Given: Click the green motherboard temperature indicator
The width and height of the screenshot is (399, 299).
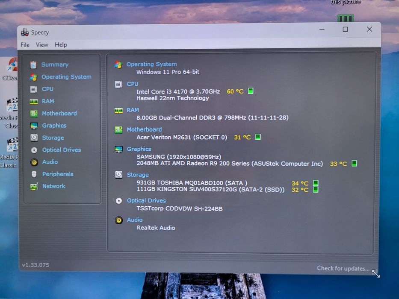Looking at the screenshot, I should tap(258, 137).
